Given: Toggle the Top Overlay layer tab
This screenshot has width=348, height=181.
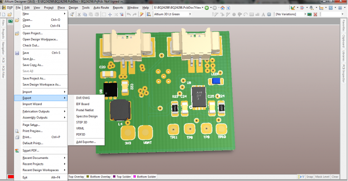Looking at the screenshot, I should 77,177.
